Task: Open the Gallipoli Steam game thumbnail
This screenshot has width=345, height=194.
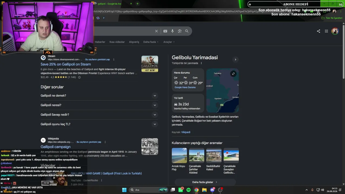Action: coord(150,64)
